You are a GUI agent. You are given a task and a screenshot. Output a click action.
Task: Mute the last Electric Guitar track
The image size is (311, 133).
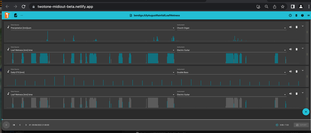(x=290, y=94)
